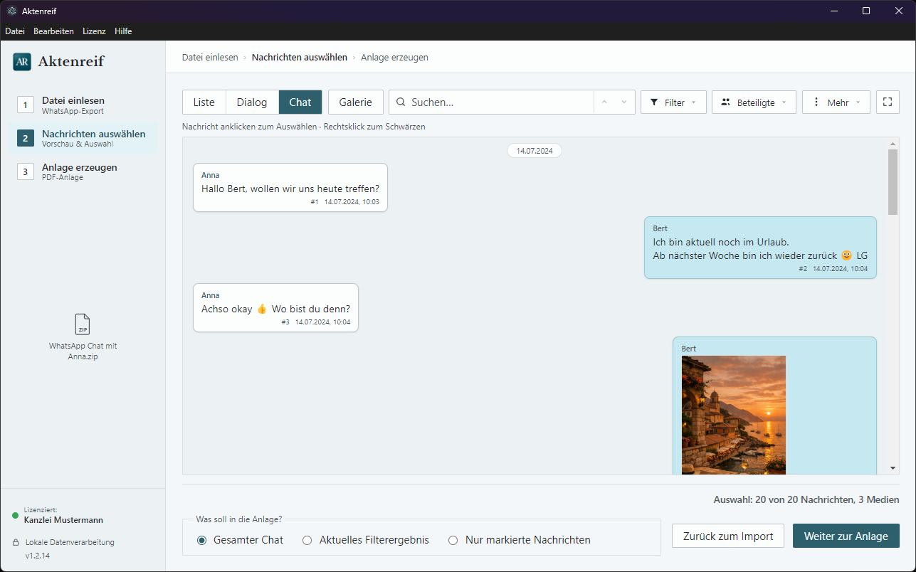This screenshot has width=916, height=572.
Task: Click the chat vertical scrollbar thumb
Action: point(893,182)
